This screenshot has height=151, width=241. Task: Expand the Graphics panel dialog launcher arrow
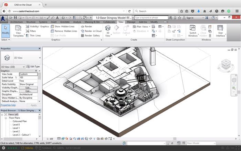click(101, 40)
